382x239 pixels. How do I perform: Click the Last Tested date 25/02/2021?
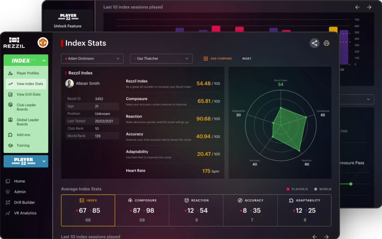tap(104, 121)
